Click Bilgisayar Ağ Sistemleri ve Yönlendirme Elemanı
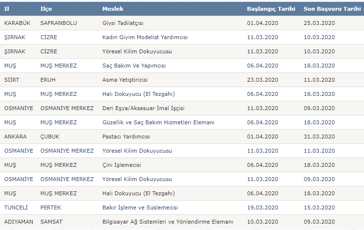The height and width of the screenshot is (230, 364). click(168, 222)
